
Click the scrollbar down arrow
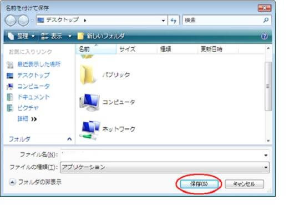coord(268,141)
